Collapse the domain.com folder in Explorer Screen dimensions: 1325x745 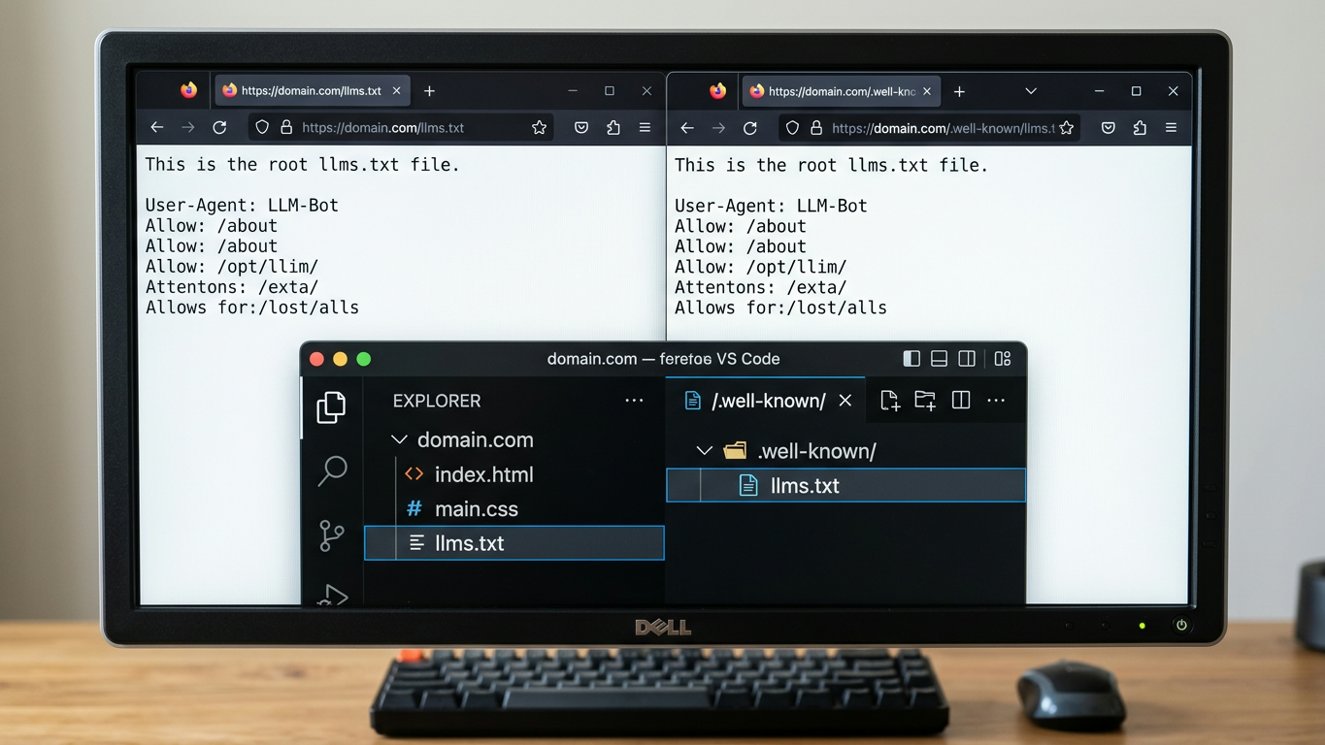click(399, 439)
